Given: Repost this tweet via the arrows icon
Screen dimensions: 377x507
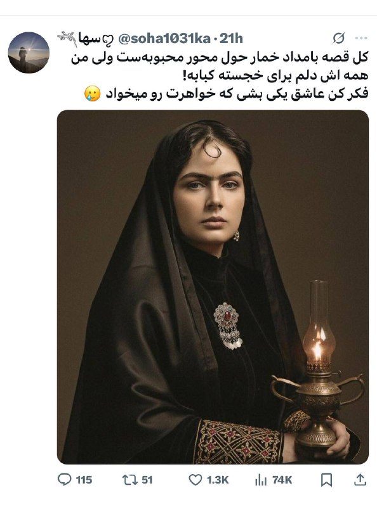Looking at the screenshot, I should coord(129,480).
